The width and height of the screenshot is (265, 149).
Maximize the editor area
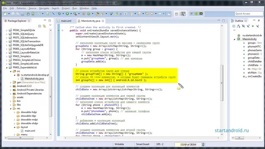224,21
